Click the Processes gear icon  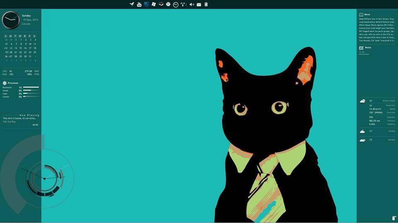coord(5,83)
